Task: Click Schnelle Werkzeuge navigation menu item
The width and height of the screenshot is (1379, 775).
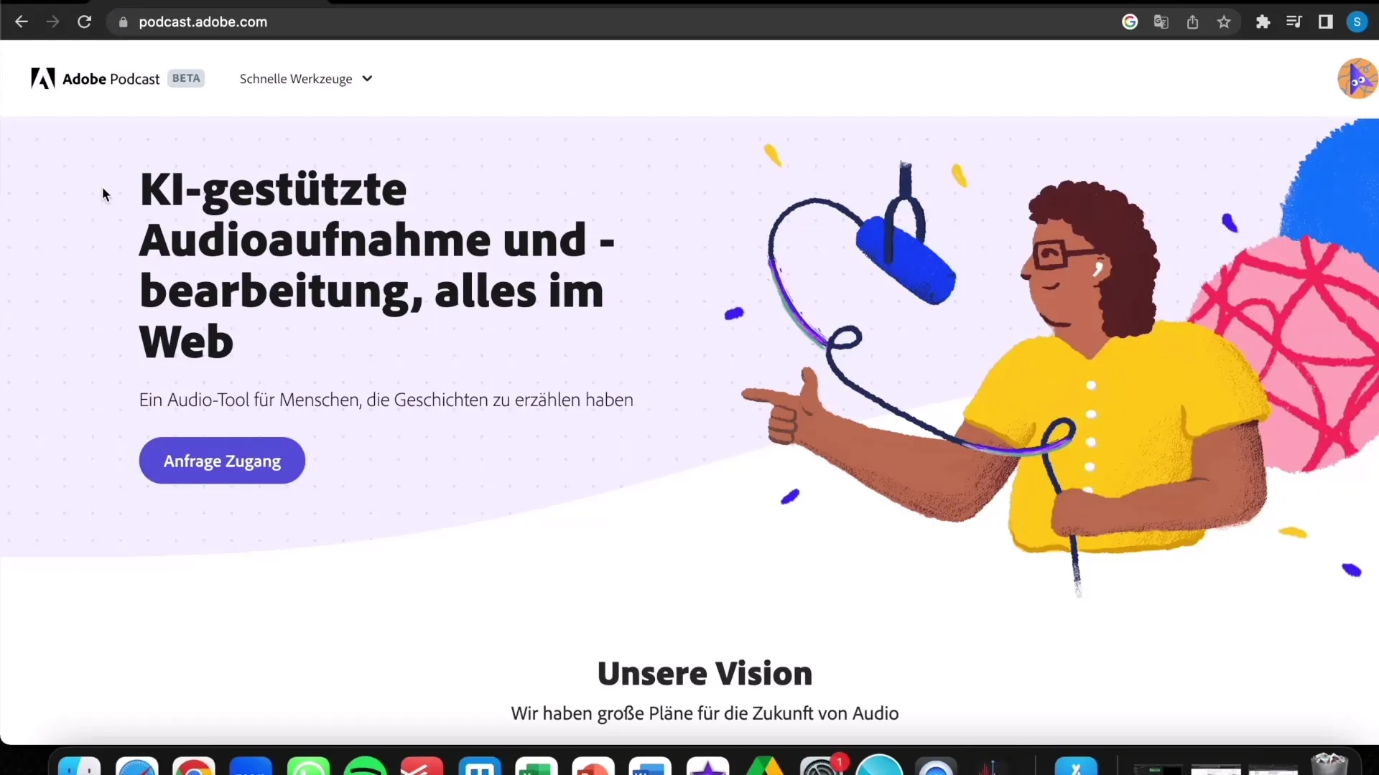Action: (x=304, y=78)
